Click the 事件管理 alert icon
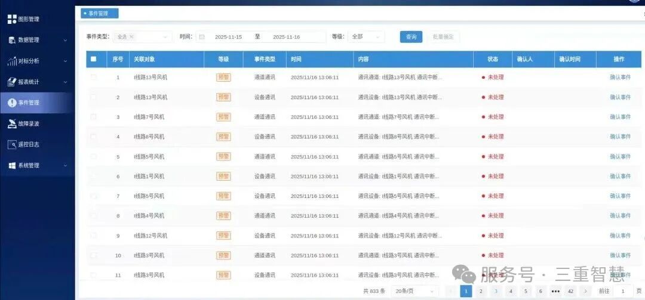Image resolution: width=645 pixels, height=300 pixels. 12,103
